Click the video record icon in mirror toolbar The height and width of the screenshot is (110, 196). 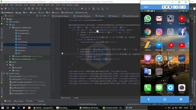coord(167,7)
